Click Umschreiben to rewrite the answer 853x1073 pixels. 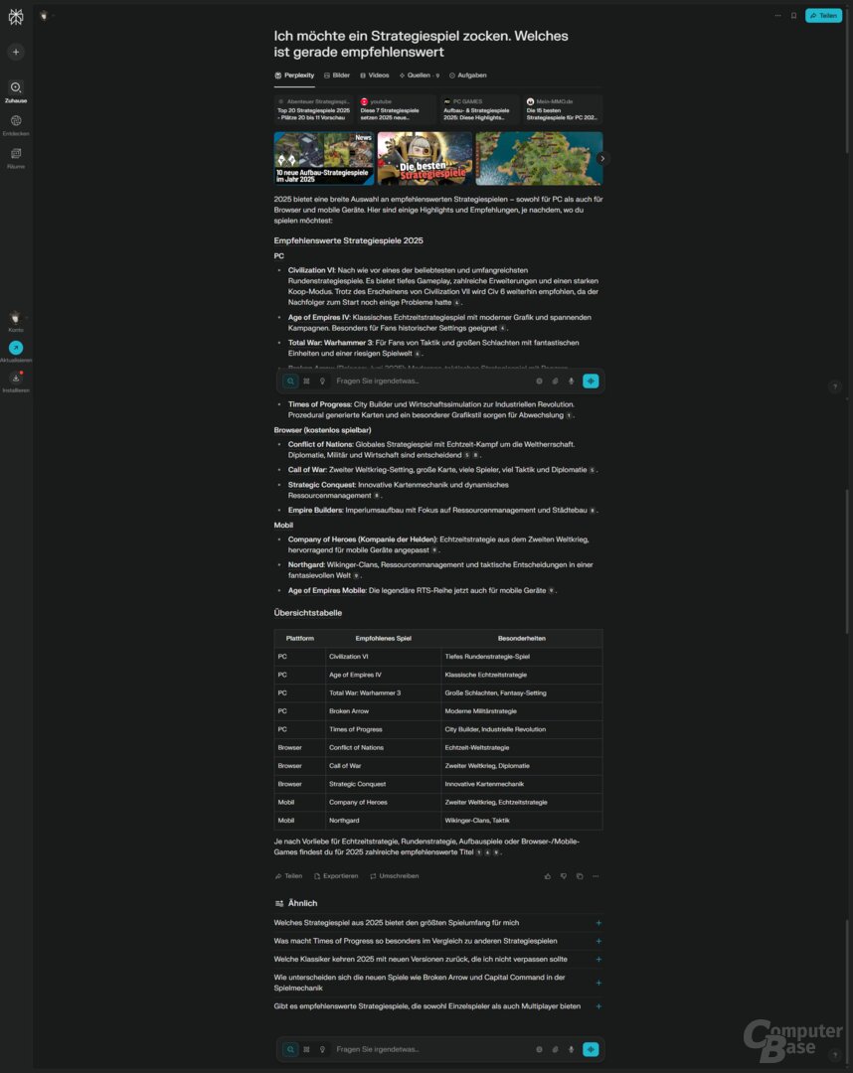[x=395, y=876]
